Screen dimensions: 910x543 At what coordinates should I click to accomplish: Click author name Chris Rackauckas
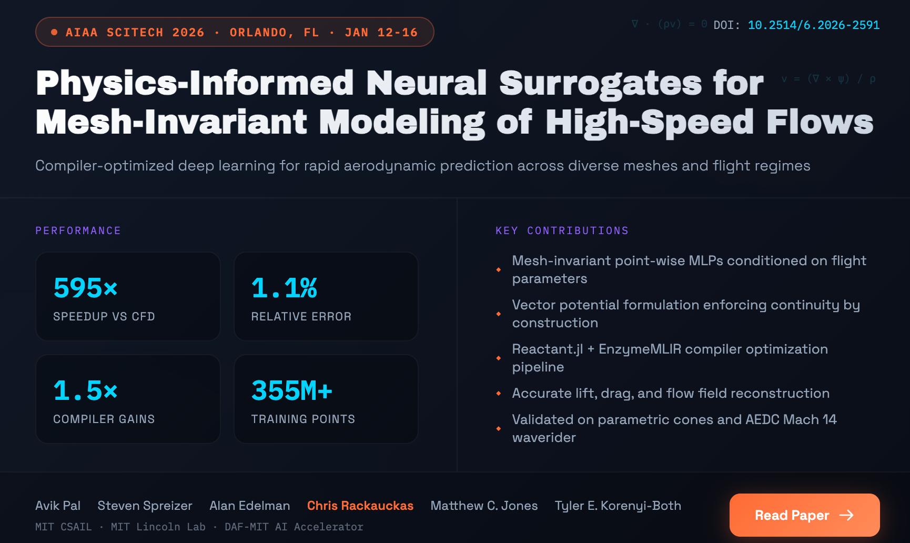pyautogui.click(x=360, y=506)
